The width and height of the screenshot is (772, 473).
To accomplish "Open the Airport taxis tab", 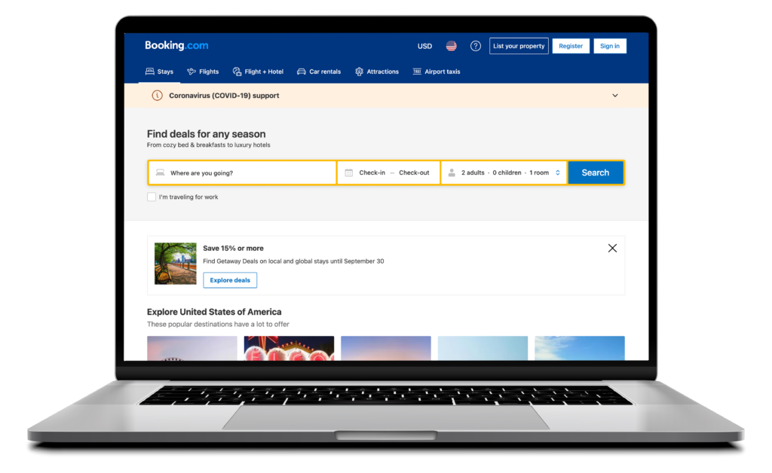I will pos(437,72).
